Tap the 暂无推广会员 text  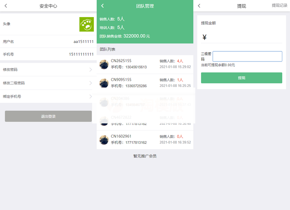pyautogui.click(x=145, y=156)
